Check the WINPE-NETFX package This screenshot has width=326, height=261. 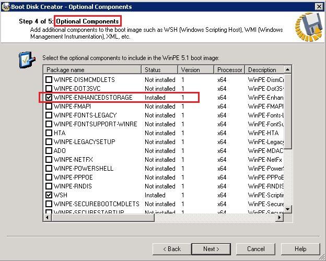pyautogui.click(x=49, y=160)
